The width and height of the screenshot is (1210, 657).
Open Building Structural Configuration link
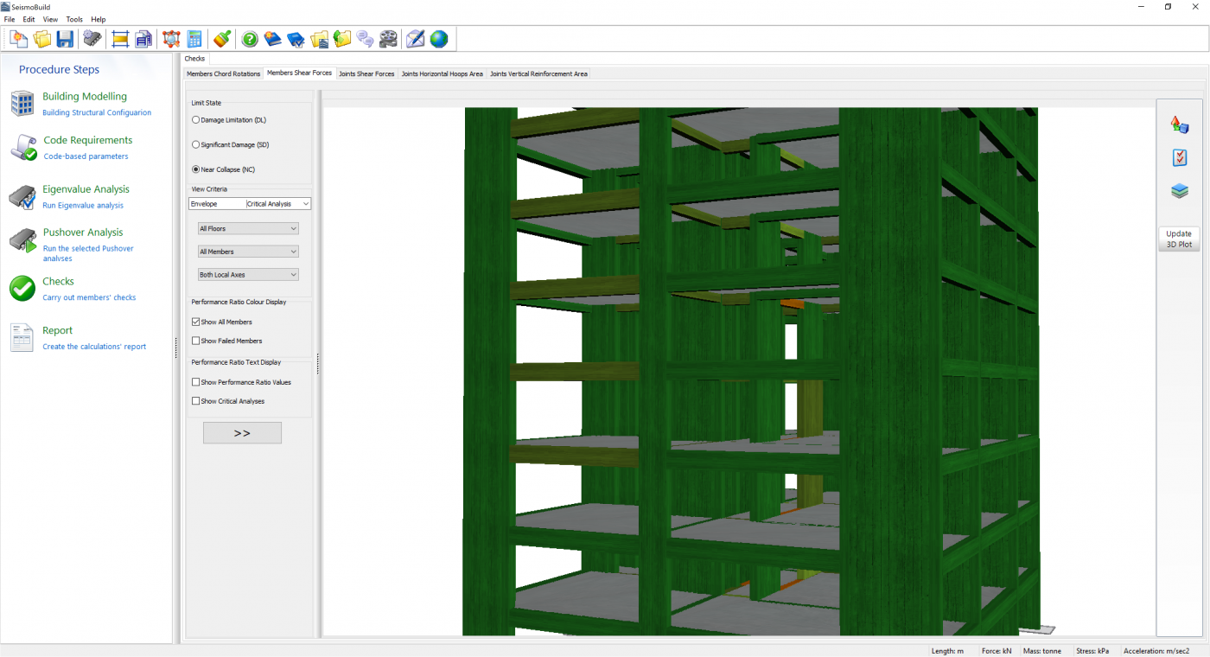(x=97, y=112)
